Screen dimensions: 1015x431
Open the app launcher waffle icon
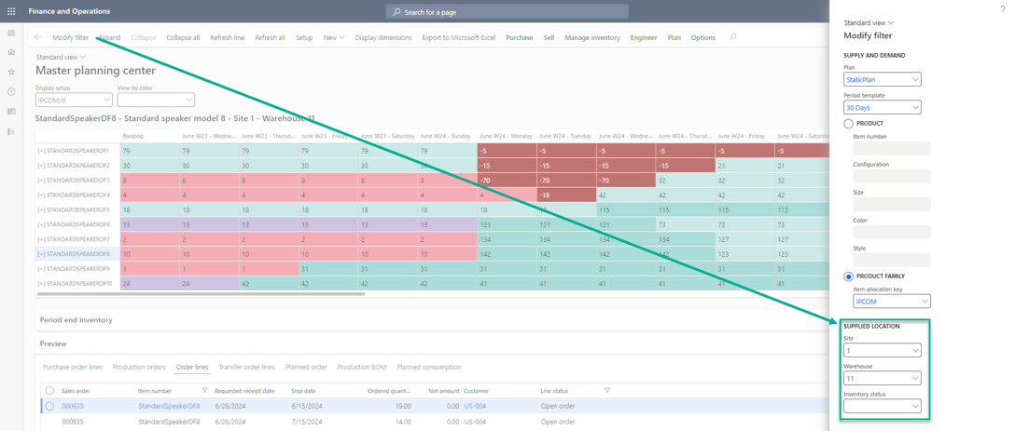click(x=11, y=11)
